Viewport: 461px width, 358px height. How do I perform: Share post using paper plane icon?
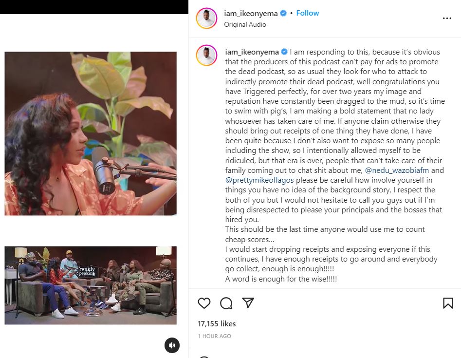[248, 303]
